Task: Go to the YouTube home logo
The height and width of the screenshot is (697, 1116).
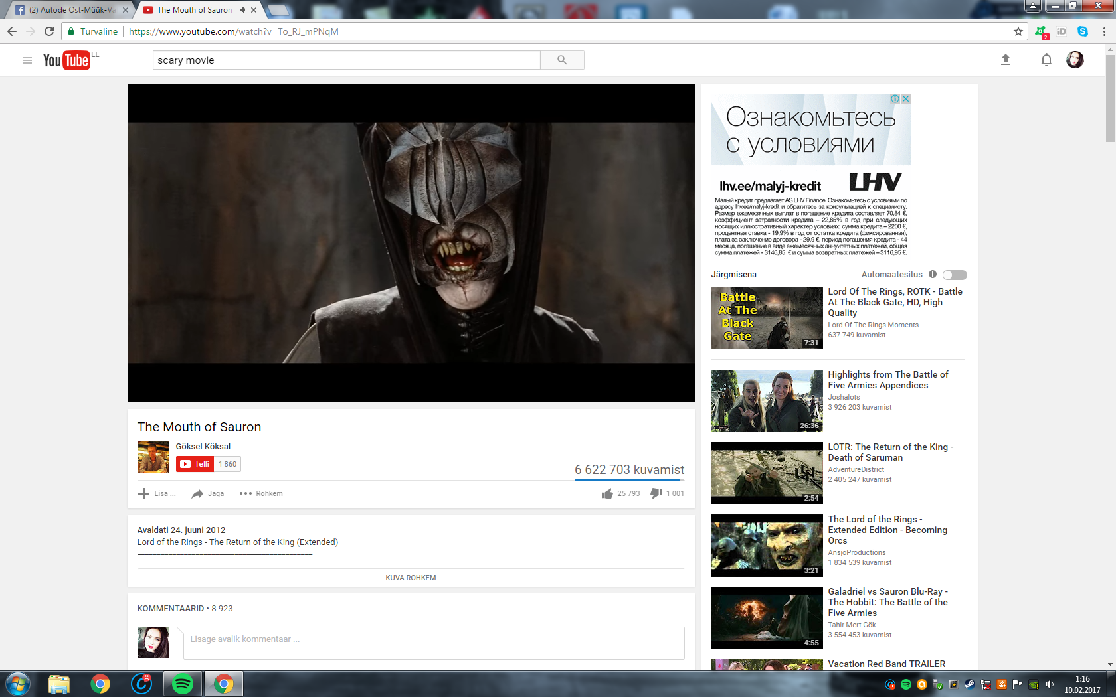Action: [66, 60]
